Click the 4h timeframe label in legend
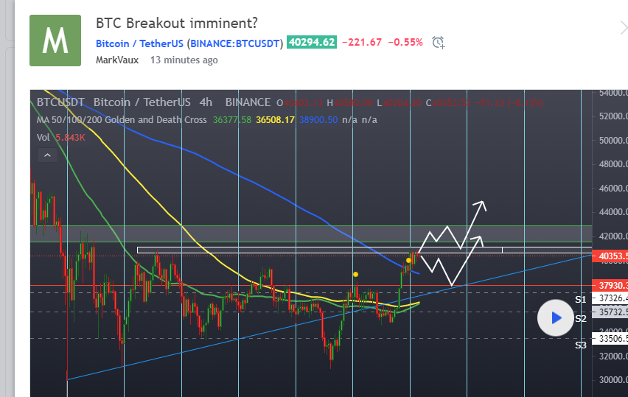Screen dimensions: 628x397 (x=206, y=102)
